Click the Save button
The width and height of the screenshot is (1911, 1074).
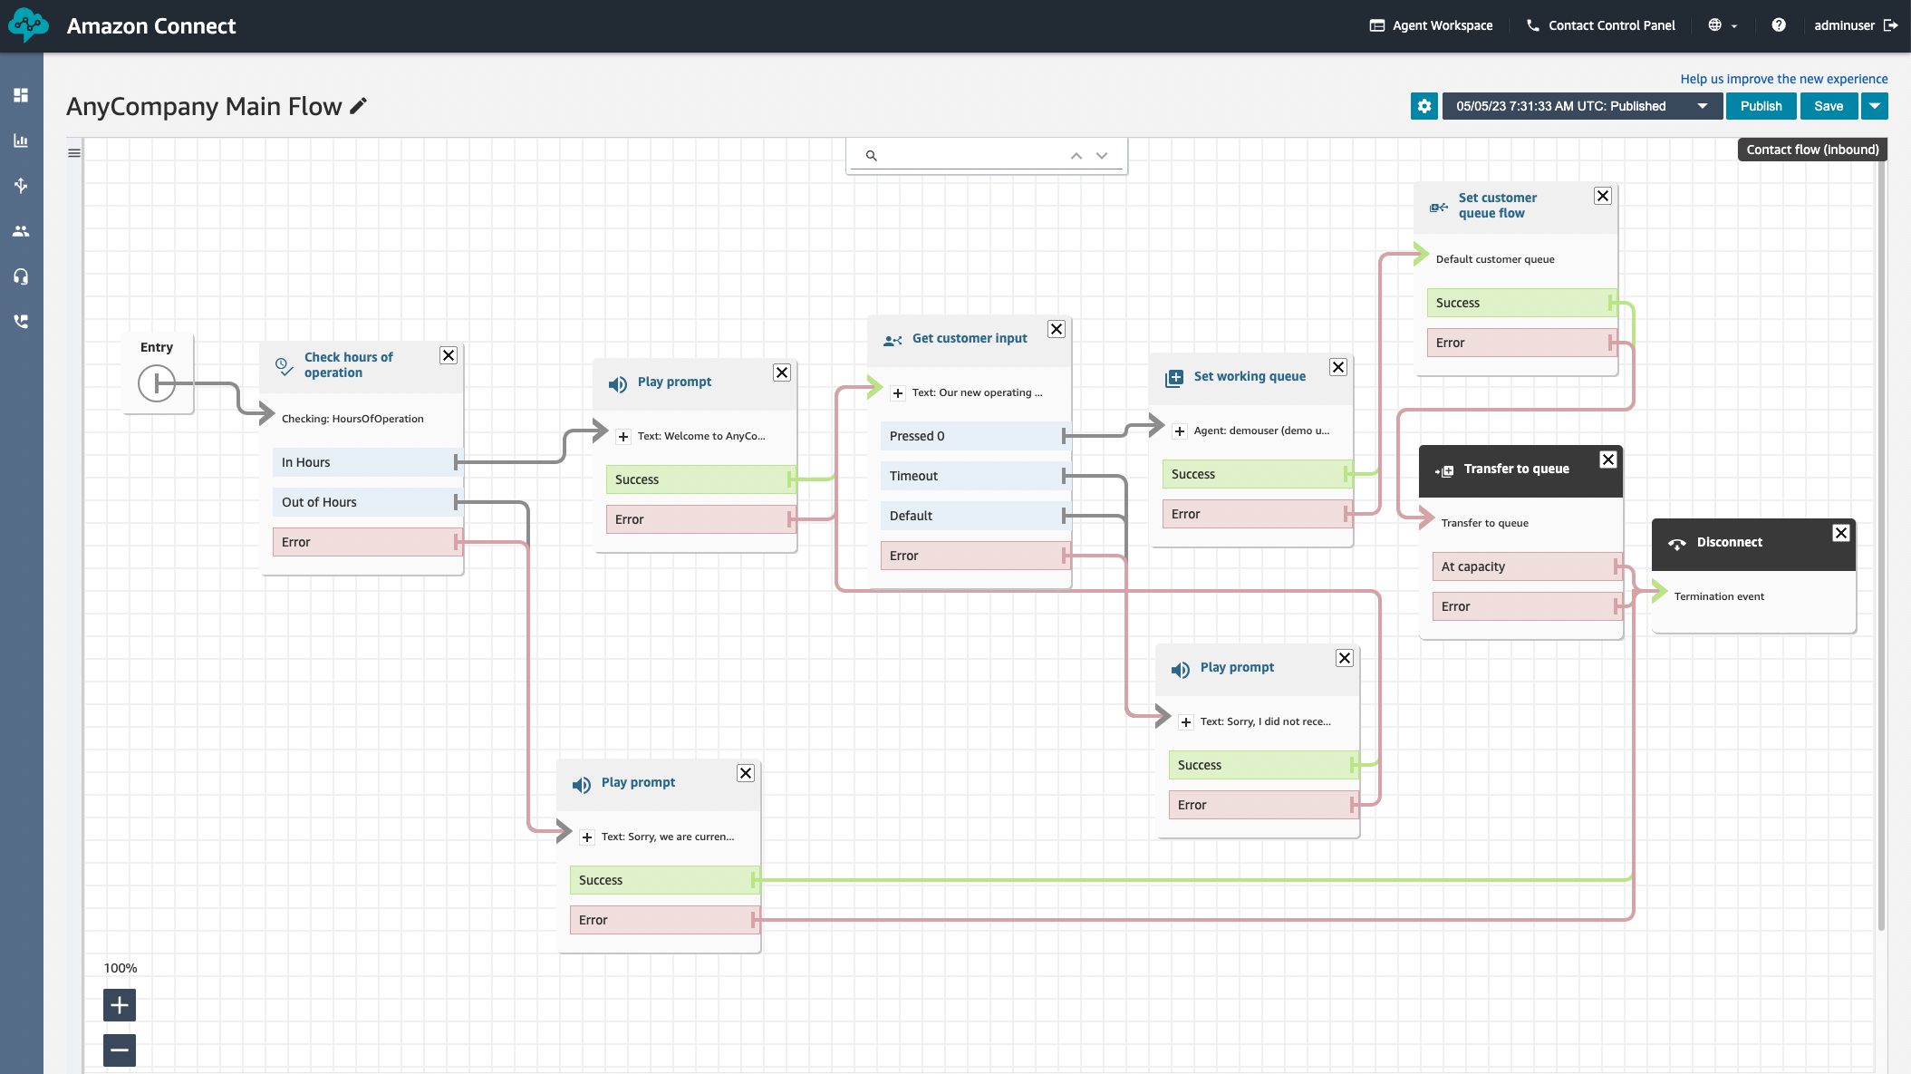[1829, 106]
